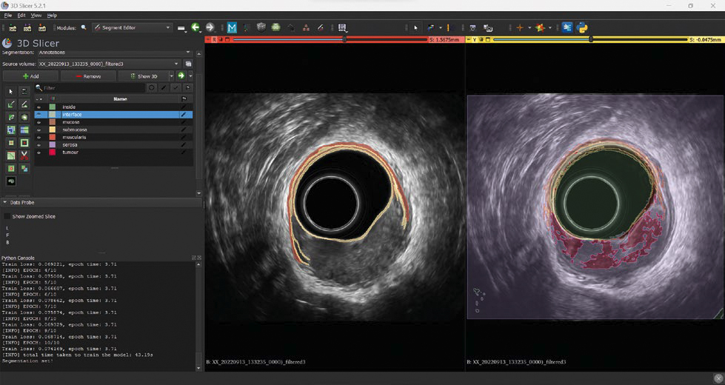Select the Margin effect tool
Viewport: 725px width, 385px height.
tap(11, 143)
